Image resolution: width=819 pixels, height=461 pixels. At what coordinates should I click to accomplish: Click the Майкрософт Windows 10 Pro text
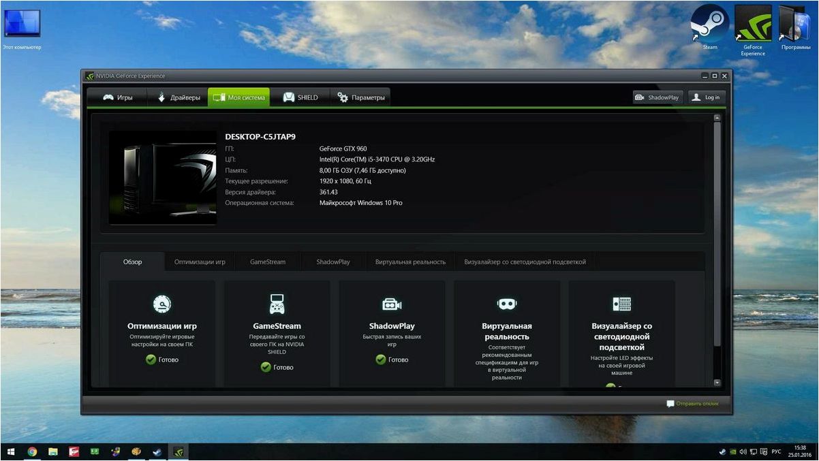(x=360, y=203)
